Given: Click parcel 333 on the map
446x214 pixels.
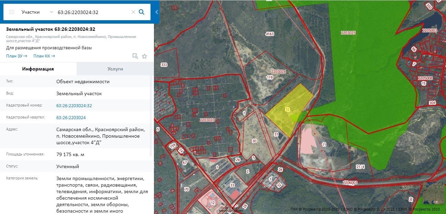Looking at the screenshot, I should [x=165, y=65].
